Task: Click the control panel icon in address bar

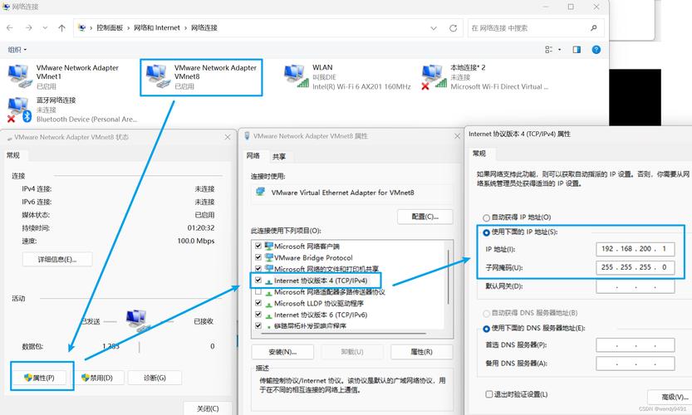Action: click(81, 27)
